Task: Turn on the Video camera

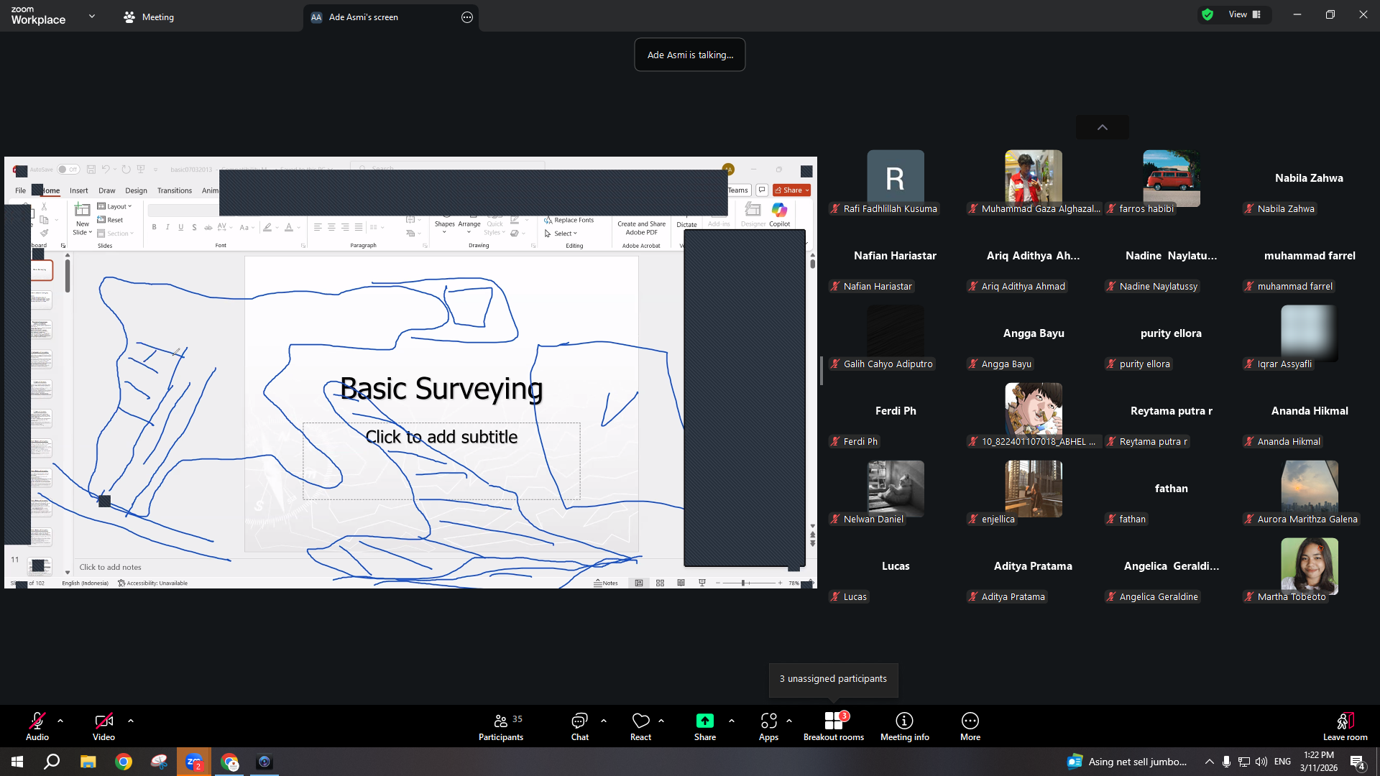Action: tap(103, 726)
